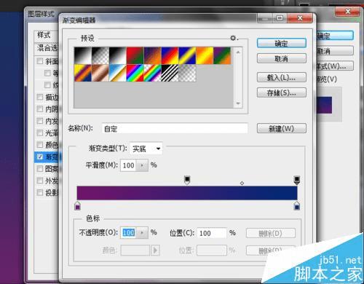Click 确定 in the layer style window
The height and width of the screenshot is (284, 364).
(335, 36)
